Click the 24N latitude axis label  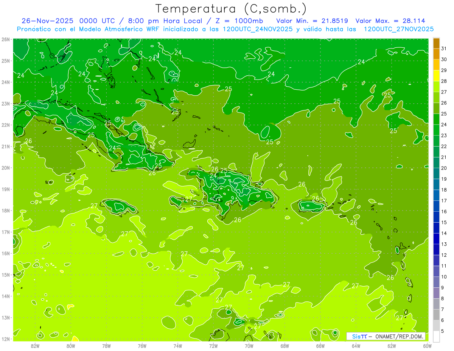6,82
